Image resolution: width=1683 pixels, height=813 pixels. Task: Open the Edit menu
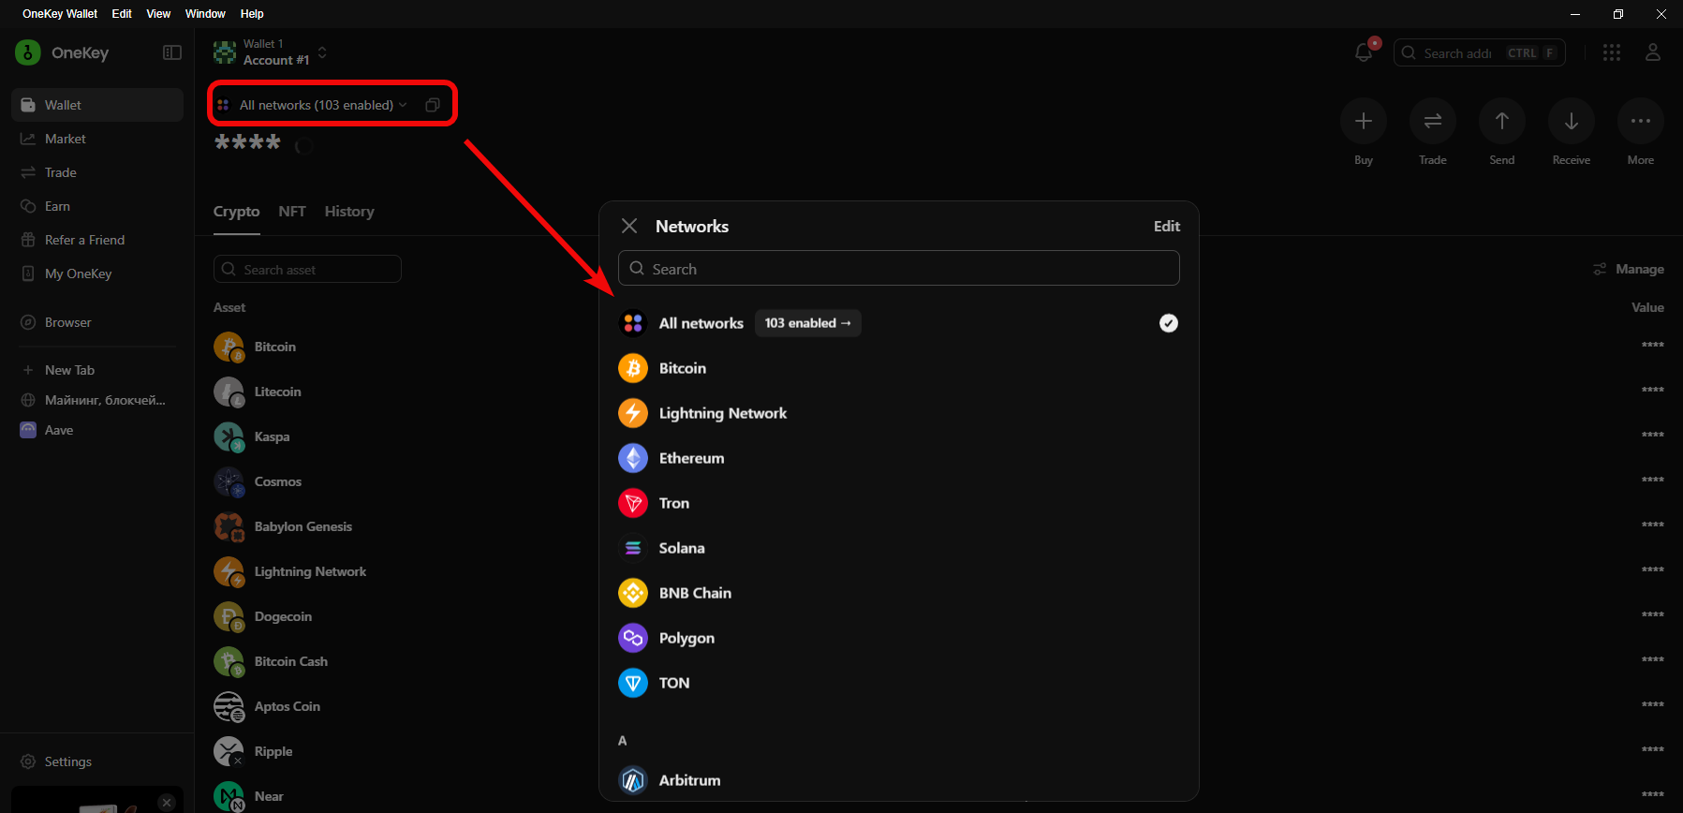(x=122, y=14)
